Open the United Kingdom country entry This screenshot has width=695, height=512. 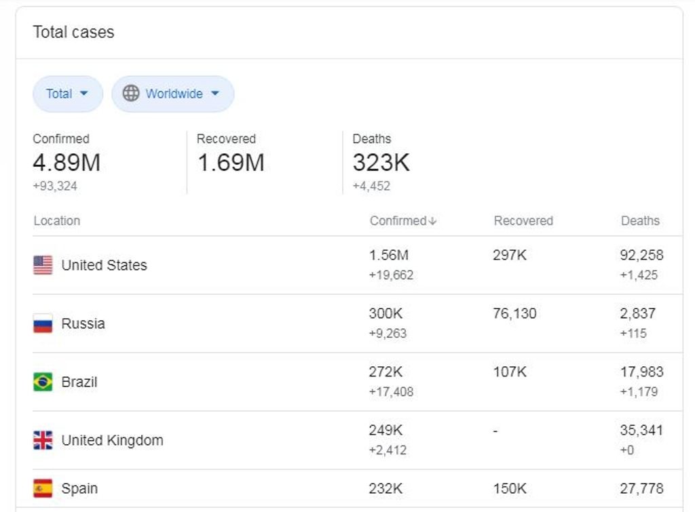pyautogui.click(x=113, y=440)
